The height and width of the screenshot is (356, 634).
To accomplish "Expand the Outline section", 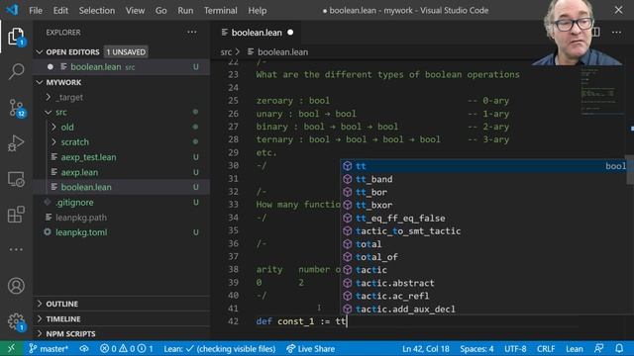I will (121, 304).
